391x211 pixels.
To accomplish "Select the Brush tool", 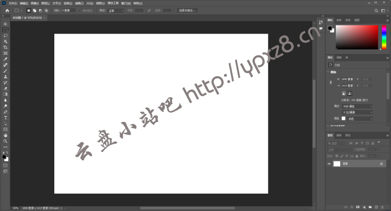I will pos(5,71).
